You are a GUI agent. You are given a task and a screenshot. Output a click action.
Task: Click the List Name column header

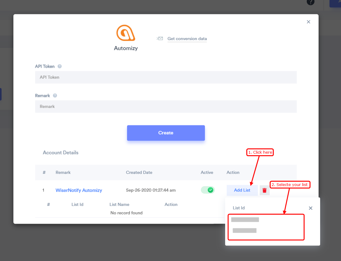coord(119,204)
